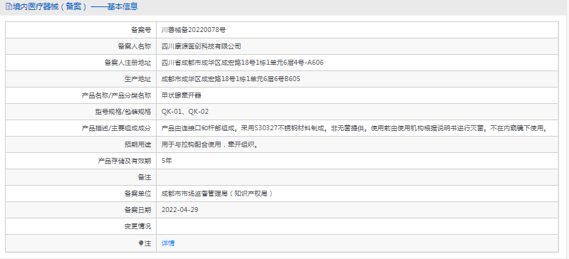Screen dimensions: 569x259
Task: Select registered address ending with 4号-A606
Action: pos(242,63)
